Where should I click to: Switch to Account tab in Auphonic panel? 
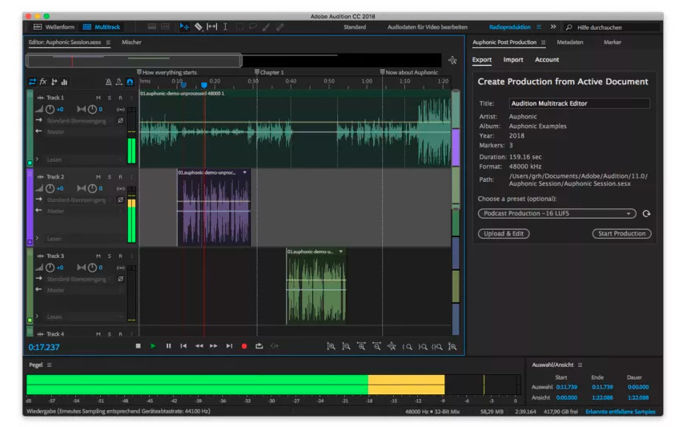coord(547,59)
